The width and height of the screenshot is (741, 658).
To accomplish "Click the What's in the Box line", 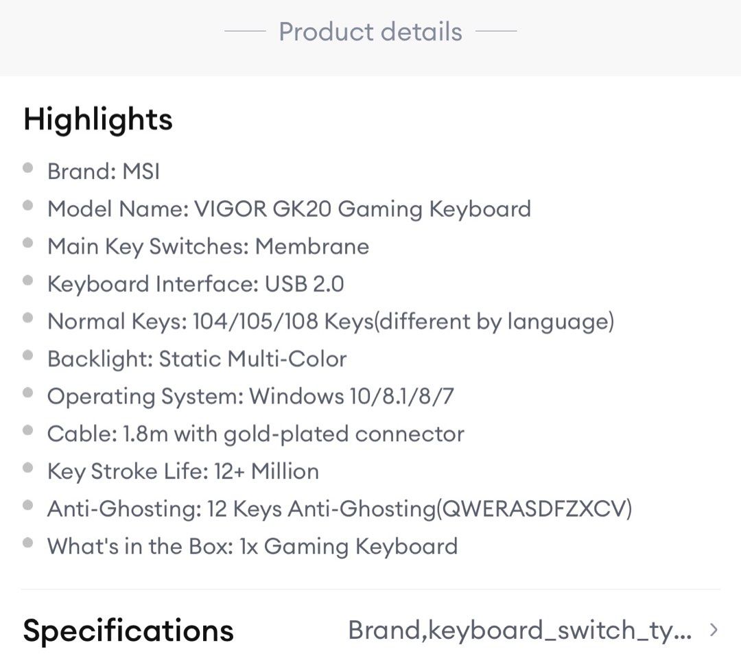I will click(252, 546).
